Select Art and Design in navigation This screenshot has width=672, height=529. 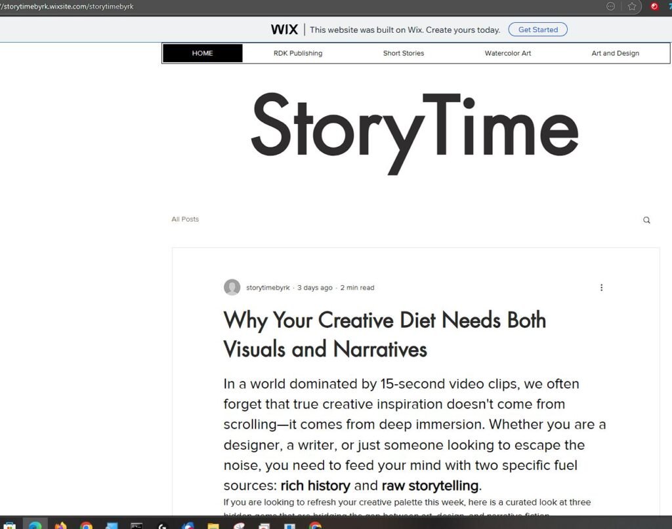coord(615,53)
